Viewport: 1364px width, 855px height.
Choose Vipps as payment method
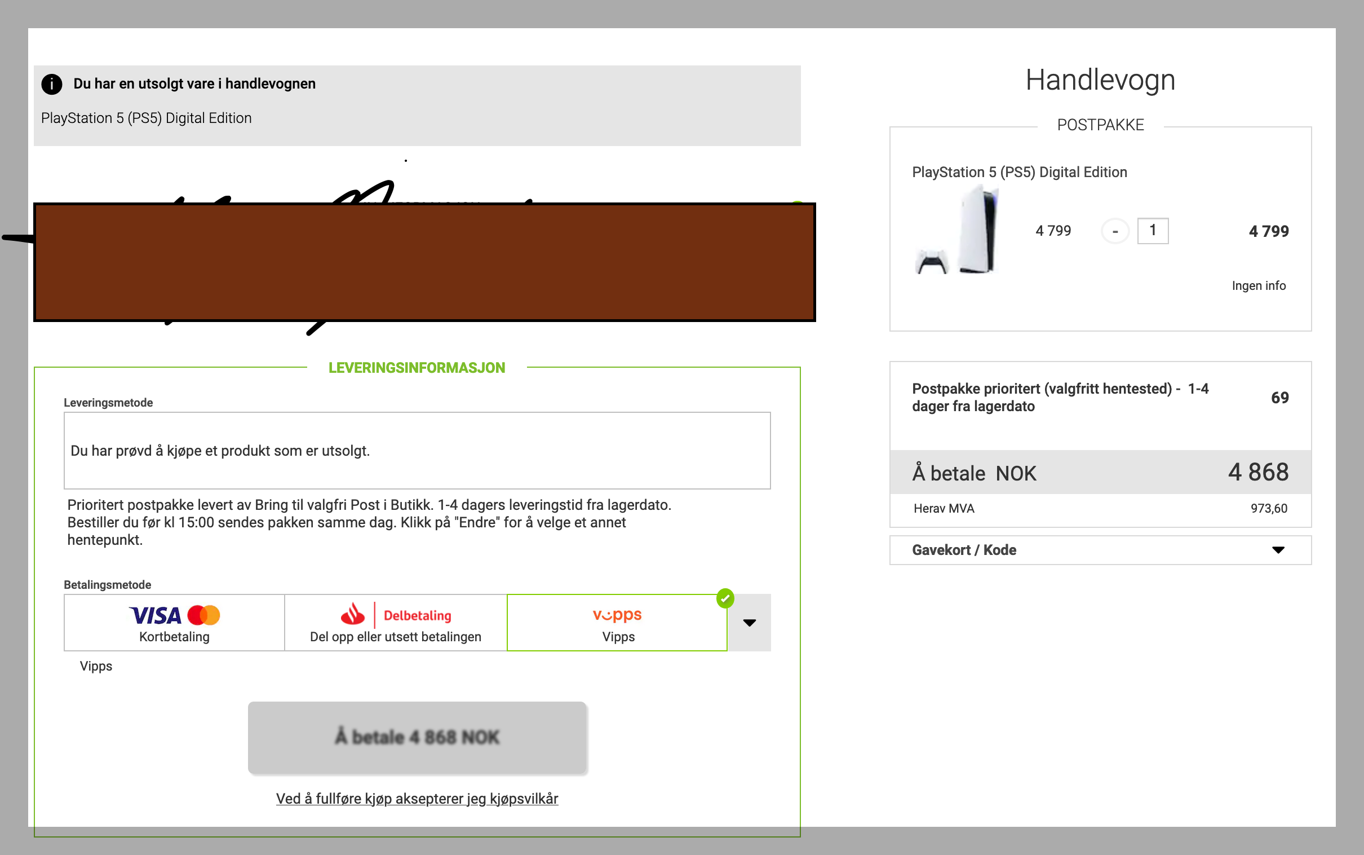coord(617,623)
